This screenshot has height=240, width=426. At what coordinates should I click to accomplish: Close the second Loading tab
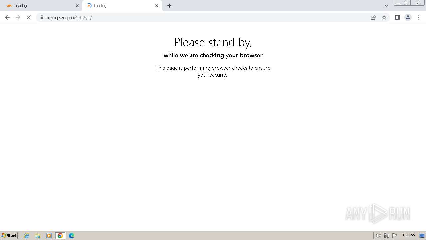pos(157,6)
